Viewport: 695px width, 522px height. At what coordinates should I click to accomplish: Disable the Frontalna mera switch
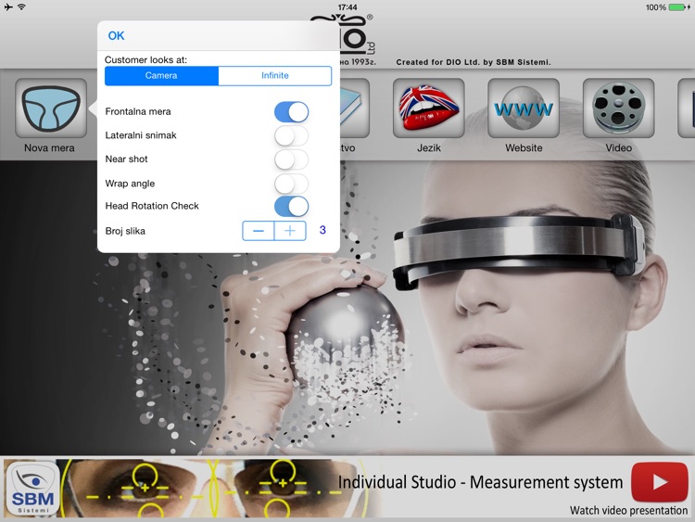(x=291, y=112)
